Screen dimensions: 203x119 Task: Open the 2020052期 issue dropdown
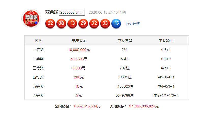pyautogui.click(x=72, y=12)
